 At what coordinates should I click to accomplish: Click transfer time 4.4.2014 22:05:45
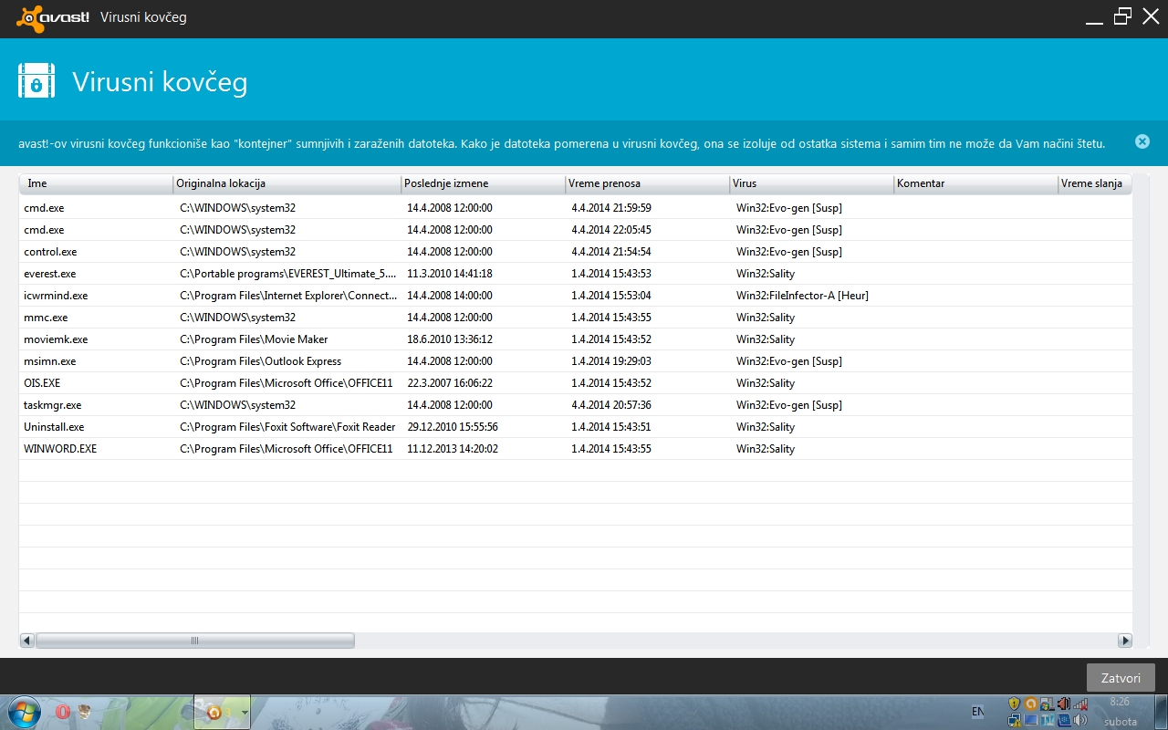[x=611, y=230]
